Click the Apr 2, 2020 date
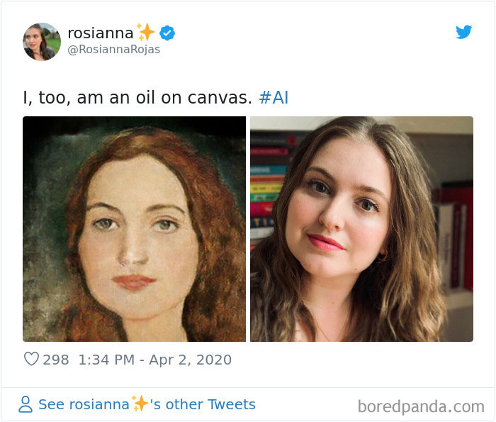The width and height of the screenshot is (496, 422). [x=190, y=360]
